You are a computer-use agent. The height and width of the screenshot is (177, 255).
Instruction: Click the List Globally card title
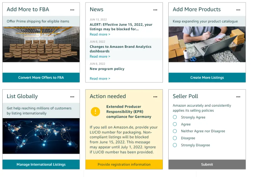pos(22,96)
